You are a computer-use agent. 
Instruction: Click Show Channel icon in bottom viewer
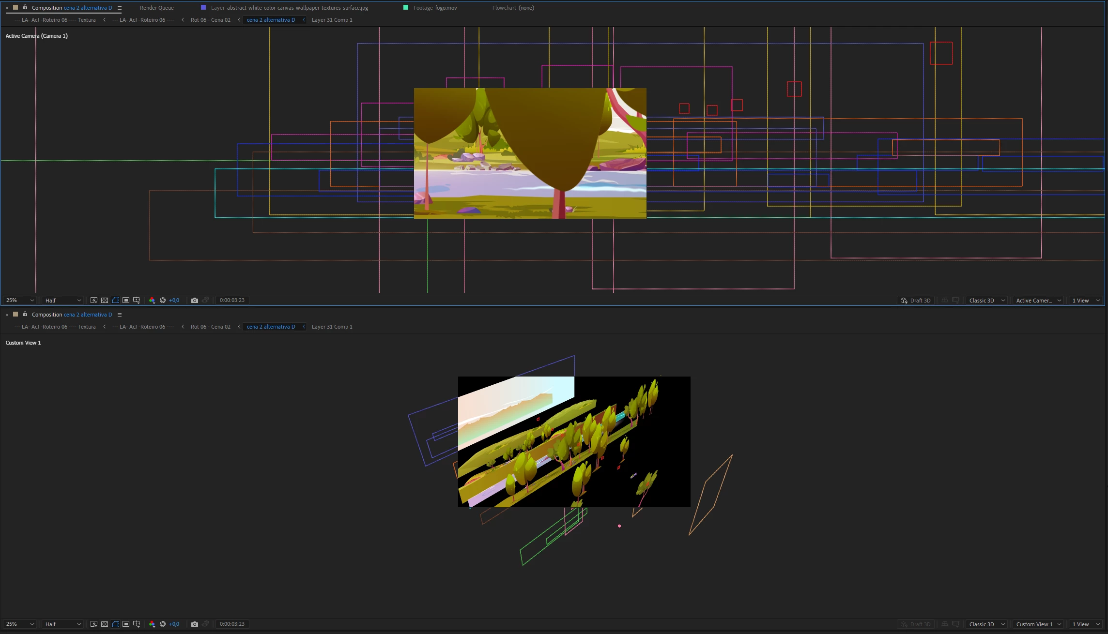click(152, 624)
